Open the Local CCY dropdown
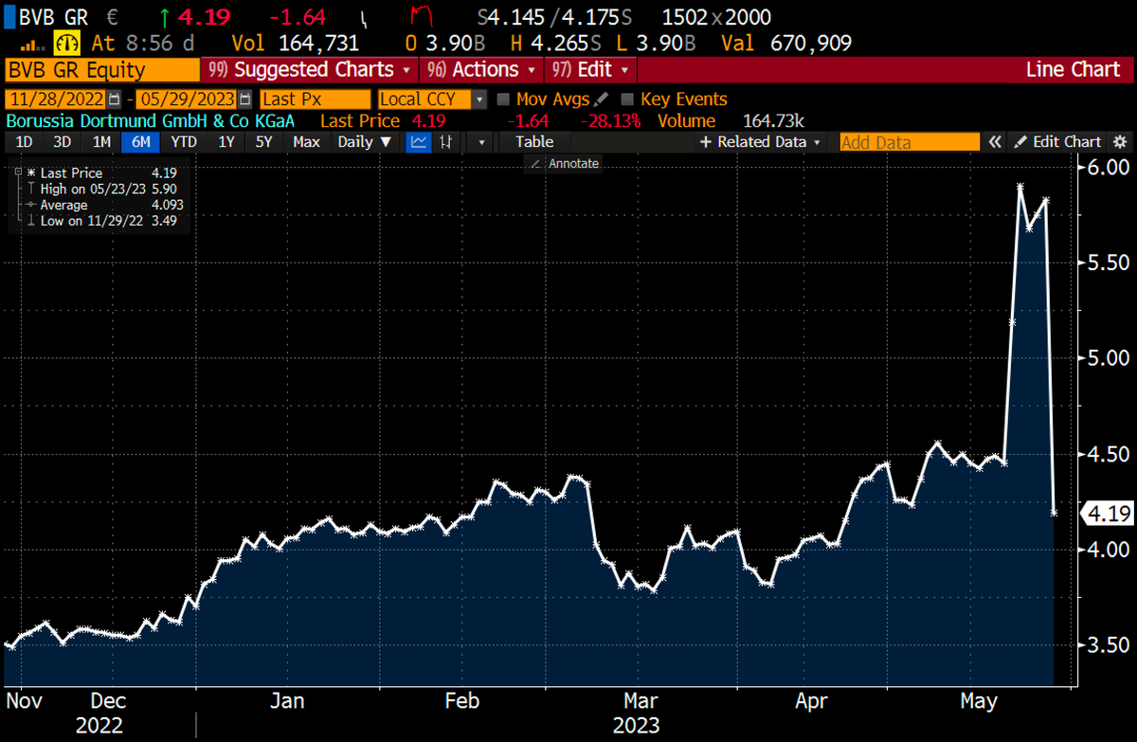This screenshot has width=1137, height=742. [478, 99]
